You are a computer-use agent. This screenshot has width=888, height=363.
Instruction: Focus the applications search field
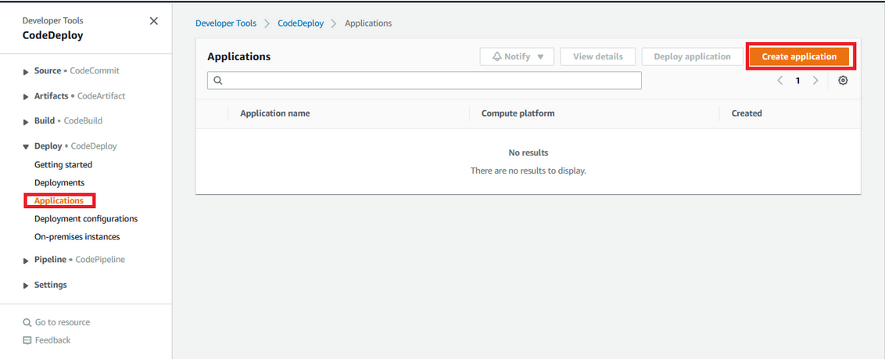pyautogui.click(x=424, y=81)
